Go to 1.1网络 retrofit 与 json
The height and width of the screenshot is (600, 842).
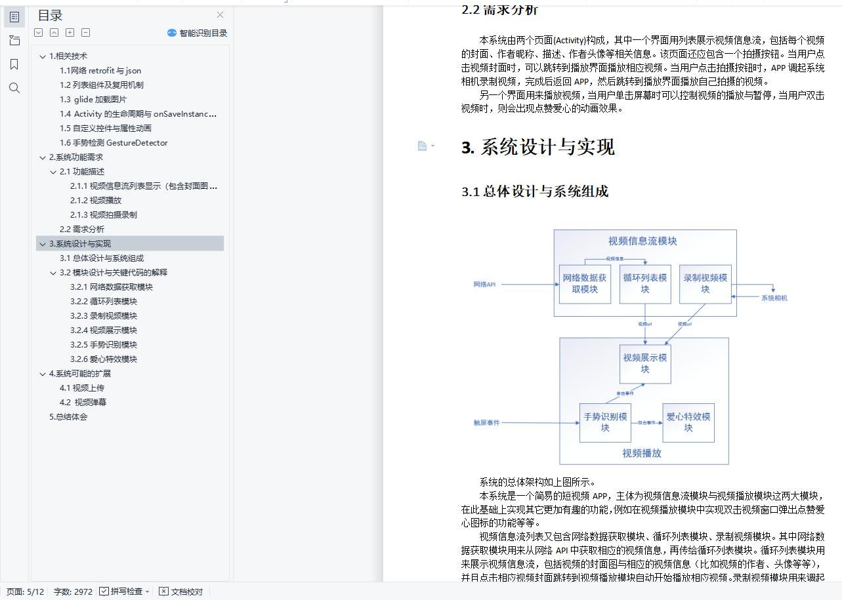[x=100, y=71]
